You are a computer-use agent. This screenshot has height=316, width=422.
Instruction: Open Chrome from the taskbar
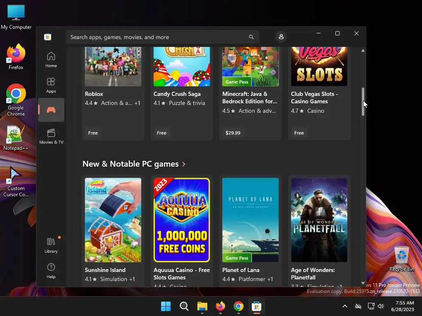coord(239,306)
